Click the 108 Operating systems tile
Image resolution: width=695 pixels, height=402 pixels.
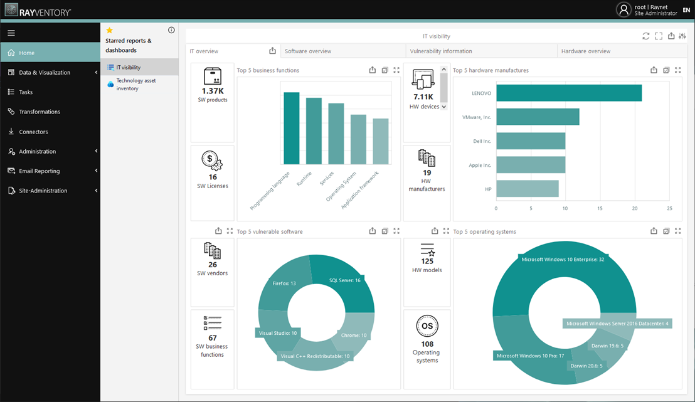click(427, 349)
